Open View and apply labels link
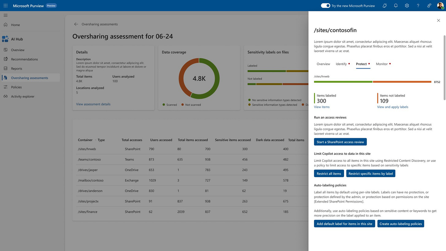Image resolution: width=446 pixels, height=251 pixels. pos(392,107)
